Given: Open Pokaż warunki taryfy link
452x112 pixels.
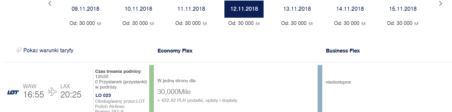Looking at the screenshot, I should click(48, 50).
